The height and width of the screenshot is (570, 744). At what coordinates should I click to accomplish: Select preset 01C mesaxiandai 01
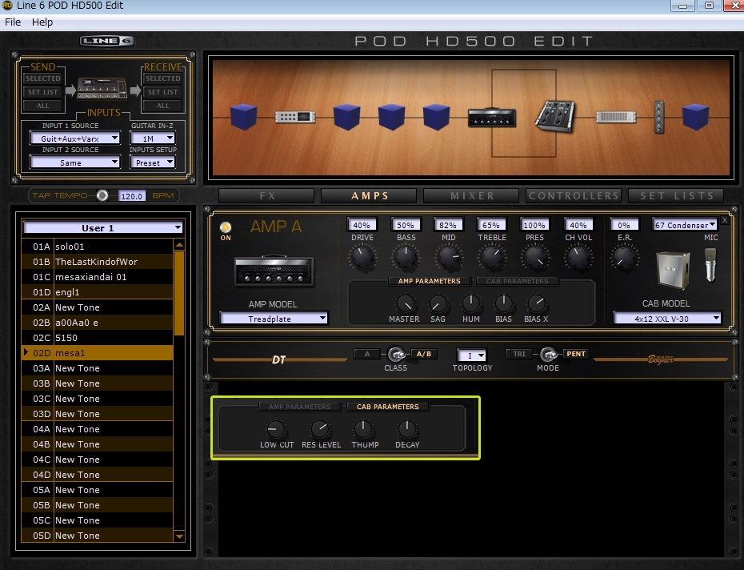pyautogui.click(x=98, y=276)
